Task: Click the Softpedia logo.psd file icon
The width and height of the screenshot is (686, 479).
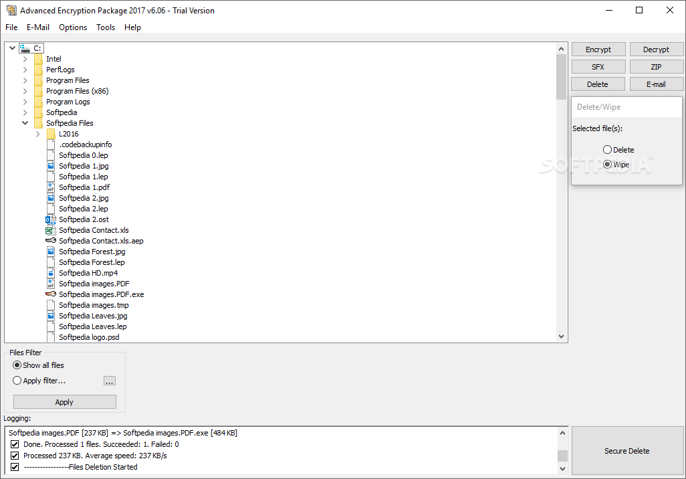Action: coord(51,337)
